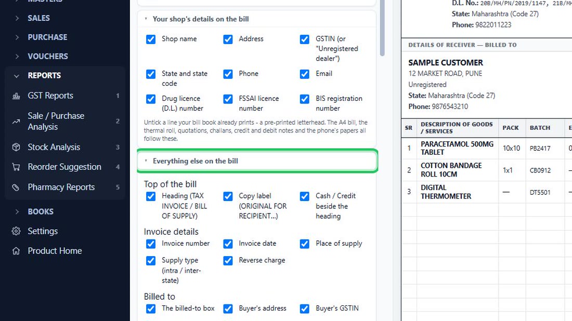Click 'DETAILS OF RECEIVER — BILLED TO' header
This screenshot has height=321, width=572.
[x=462, y=45]
